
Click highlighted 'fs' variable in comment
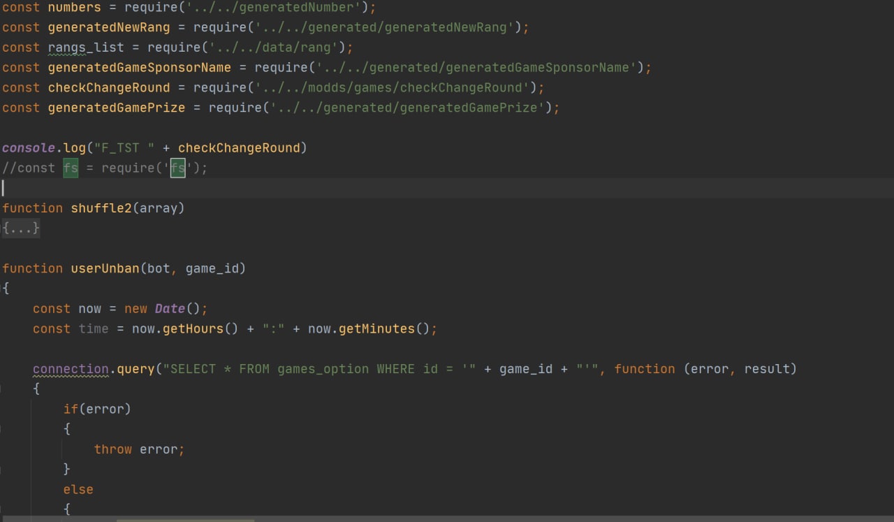71,168
